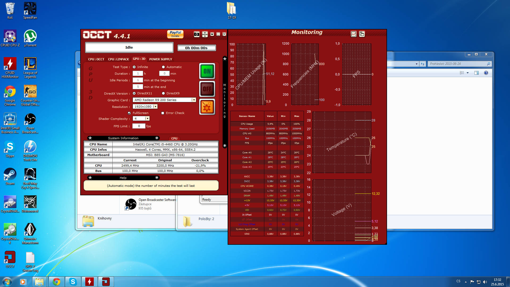Image resolution: width=510 pixels, height=287 pixels.
Task: Click Explorer refresh arrows button
Action: pos(423,64)
